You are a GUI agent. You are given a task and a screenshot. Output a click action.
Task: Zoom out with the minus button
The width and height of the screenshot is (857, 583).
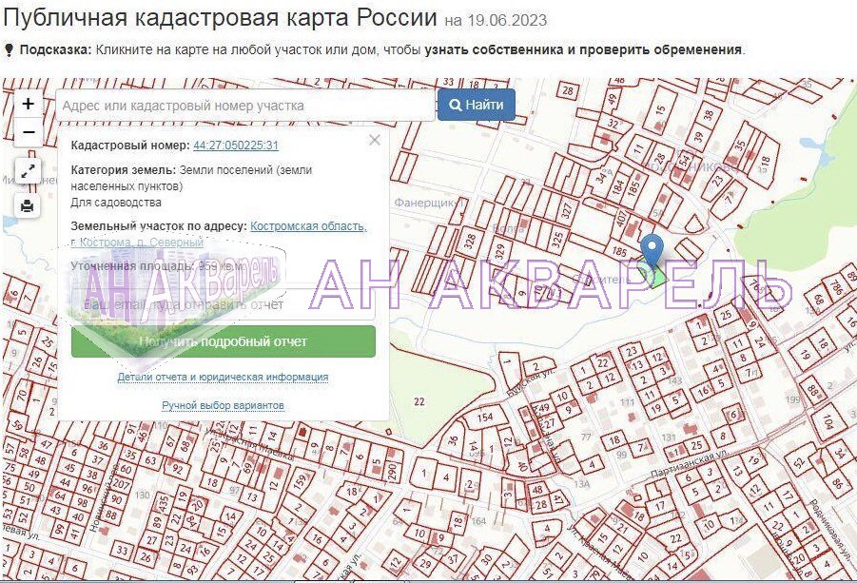click(x=29, y=131)
